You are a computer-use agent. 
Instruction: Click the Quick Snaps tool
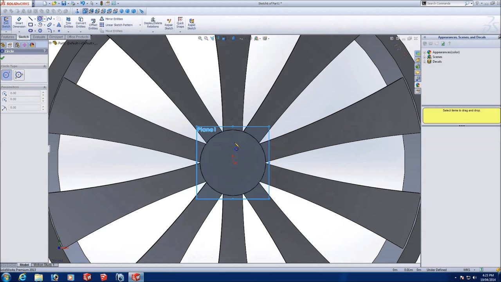[180, 23]
